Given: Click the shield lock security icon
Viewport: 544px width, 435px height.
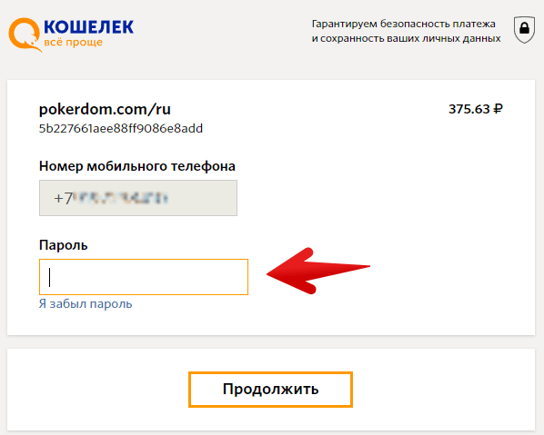Looking at the screenshot, I should [x=524, y=29].
